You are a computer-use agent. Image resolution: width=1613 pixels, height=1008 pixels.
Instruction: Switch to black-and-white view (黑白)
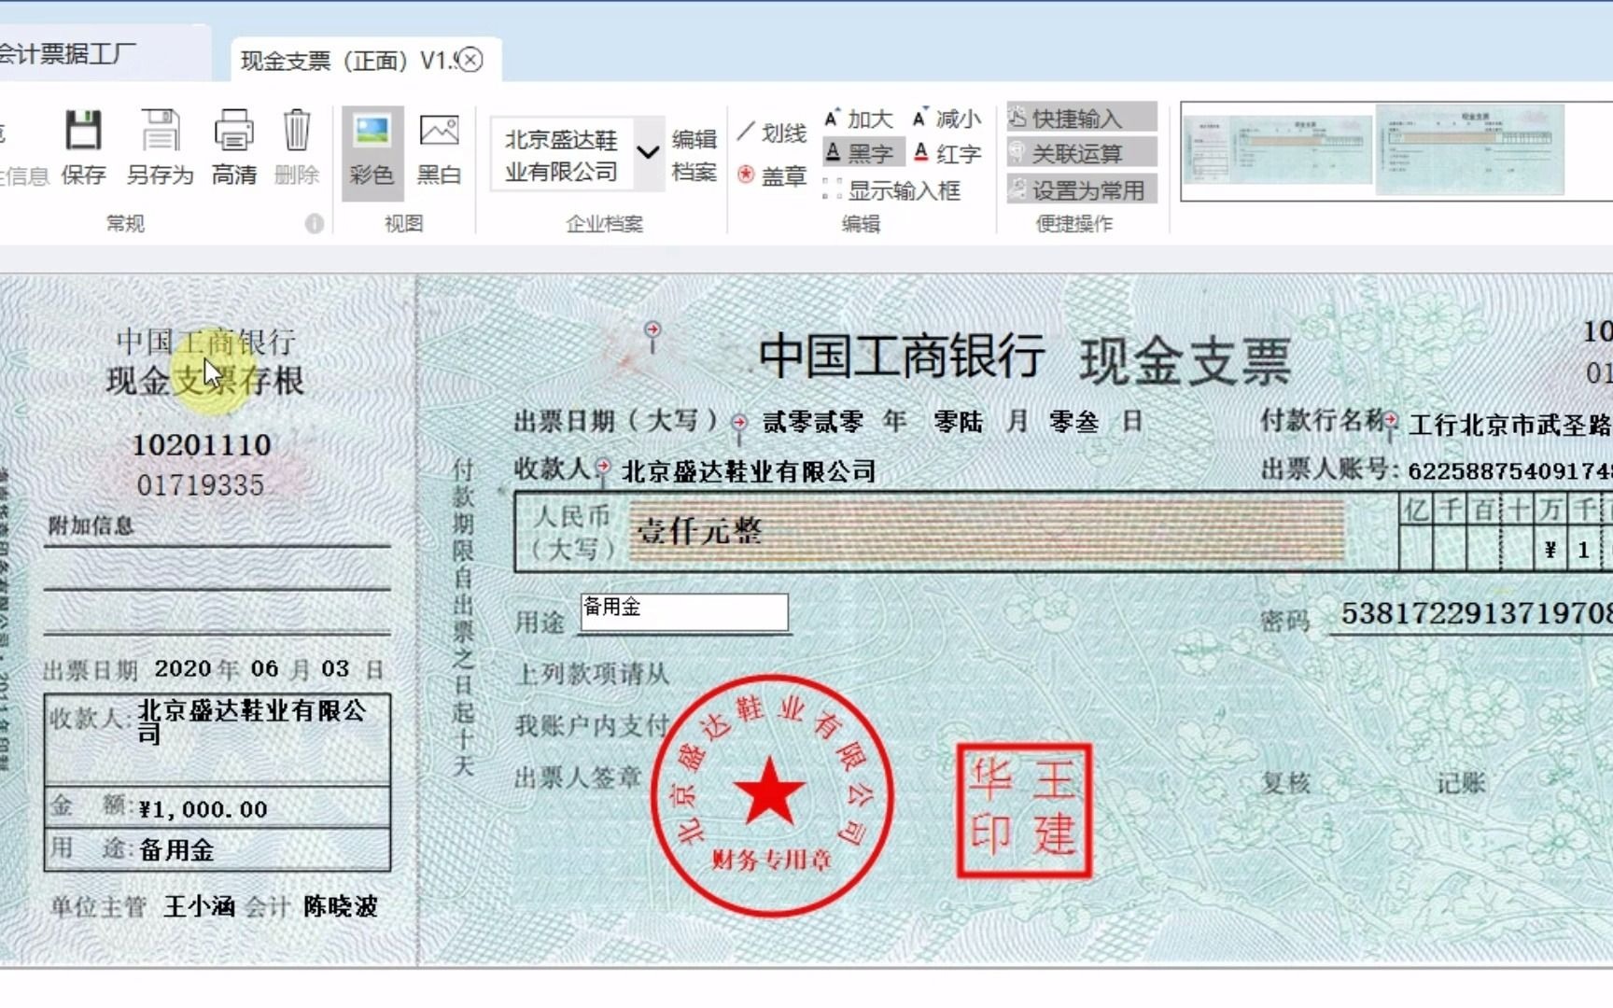click(439, 152)
